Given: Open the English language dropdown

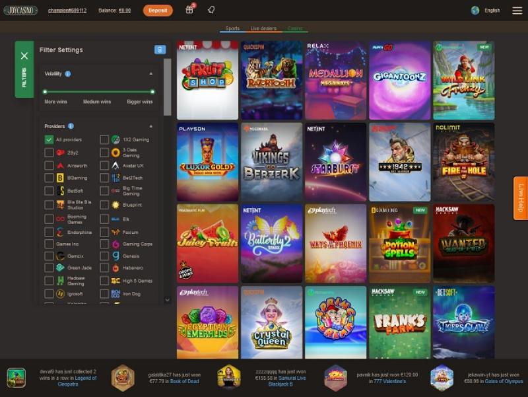Looking at the screenshot, I should [x=492, y=11].
